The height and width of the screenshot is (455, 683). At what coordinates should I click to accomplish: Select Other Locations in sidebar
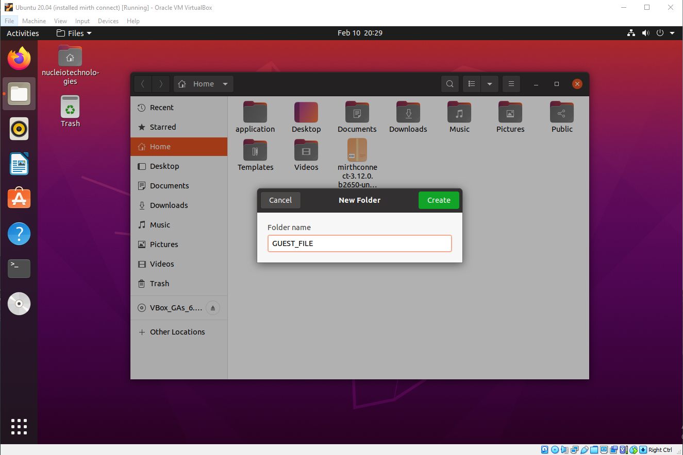[x=177, y=332]
